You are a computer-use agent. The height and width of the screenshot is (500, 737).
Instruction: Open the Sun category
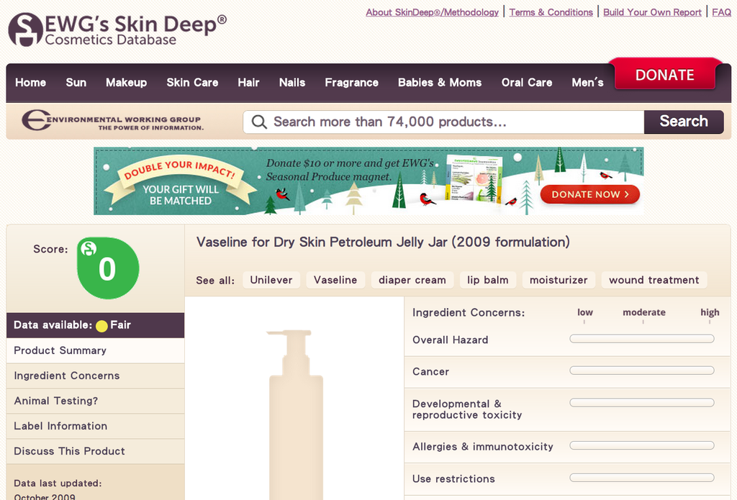coord(76,83)
